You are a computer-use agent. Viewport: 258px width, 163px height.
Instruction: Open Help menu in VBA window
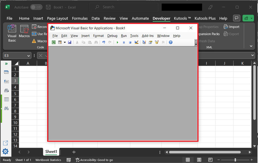coord(176,36)
